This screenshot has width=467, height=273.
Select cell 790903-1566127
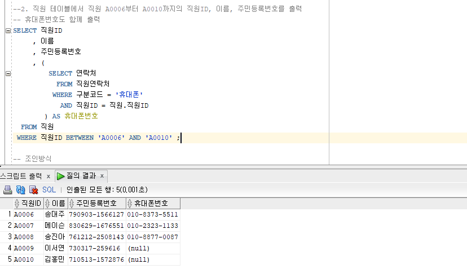[96, 214]
